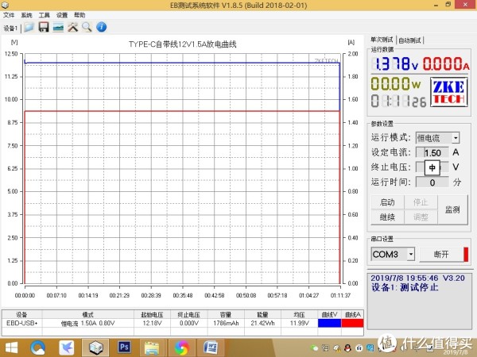Screen dimensions: 477x357
Task: Click the blue square tray icon
Action: [x=370, y=348]
